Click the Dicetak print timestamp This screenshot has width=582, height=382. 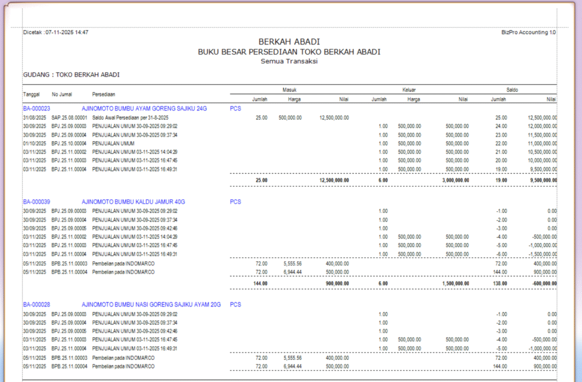pyautogui.click(x=56, y=32)
